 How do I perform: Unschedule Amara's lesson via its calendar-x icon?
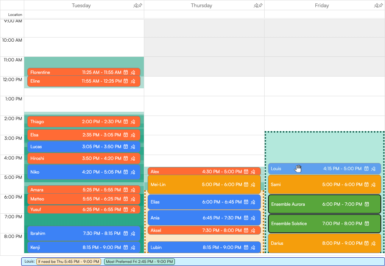[x=126, y=190]
